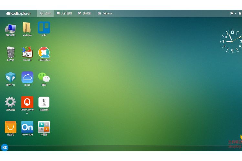Open the 回收站 recycle bin
This screenshot has height=161, width=242.
click(x=10, y=52)
